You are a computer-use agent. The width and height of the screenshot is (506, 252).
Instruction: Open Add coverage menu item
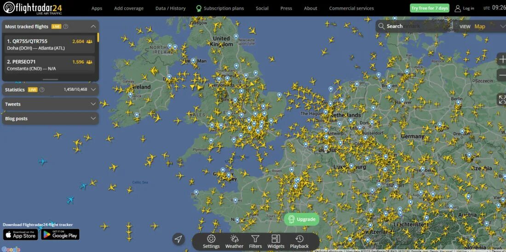[x=129, y=8]
